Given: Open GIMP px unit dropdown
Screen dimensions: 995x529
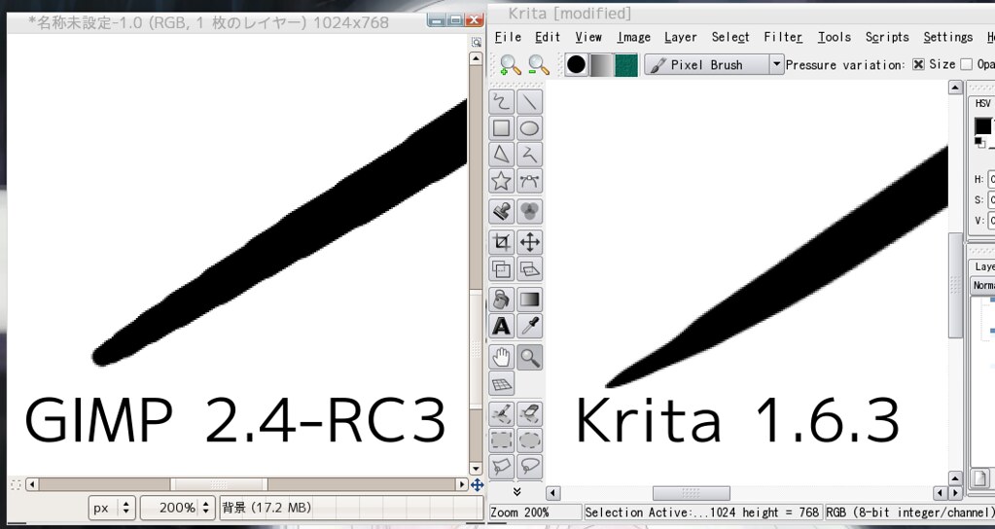Looking at the screenshot, I should 112,508.
